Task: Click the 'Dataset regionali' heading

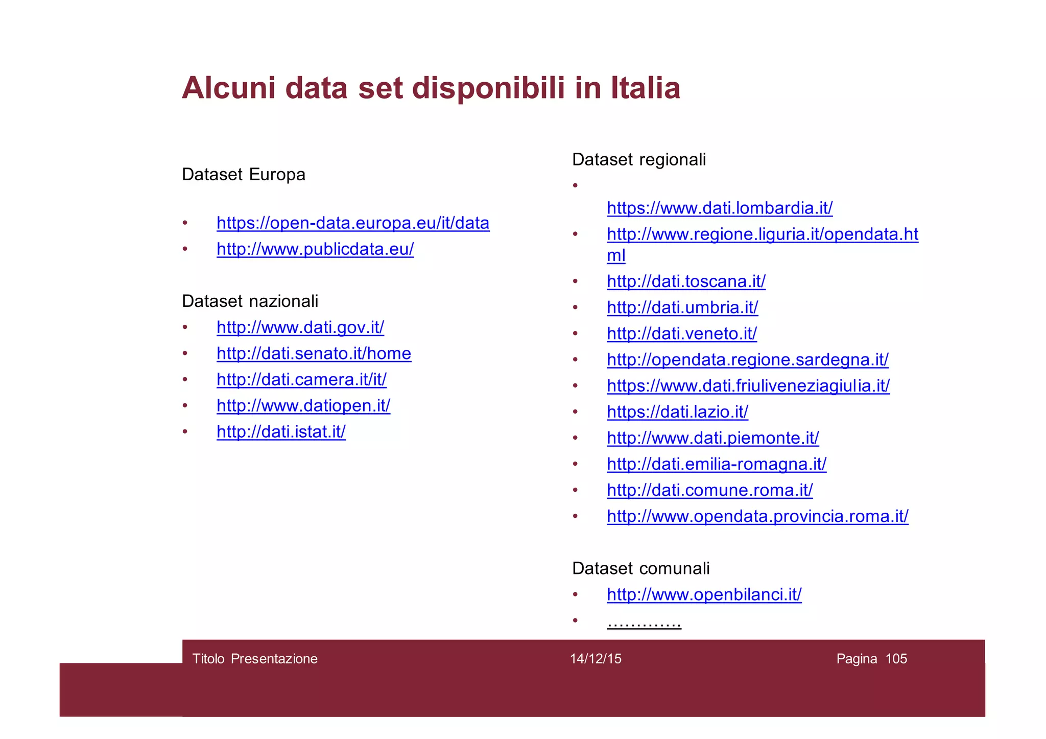Action: click(639, 160)
